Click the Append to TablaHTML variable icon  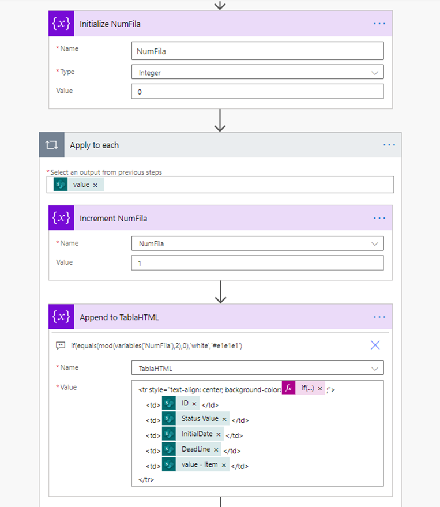[61, 317]
